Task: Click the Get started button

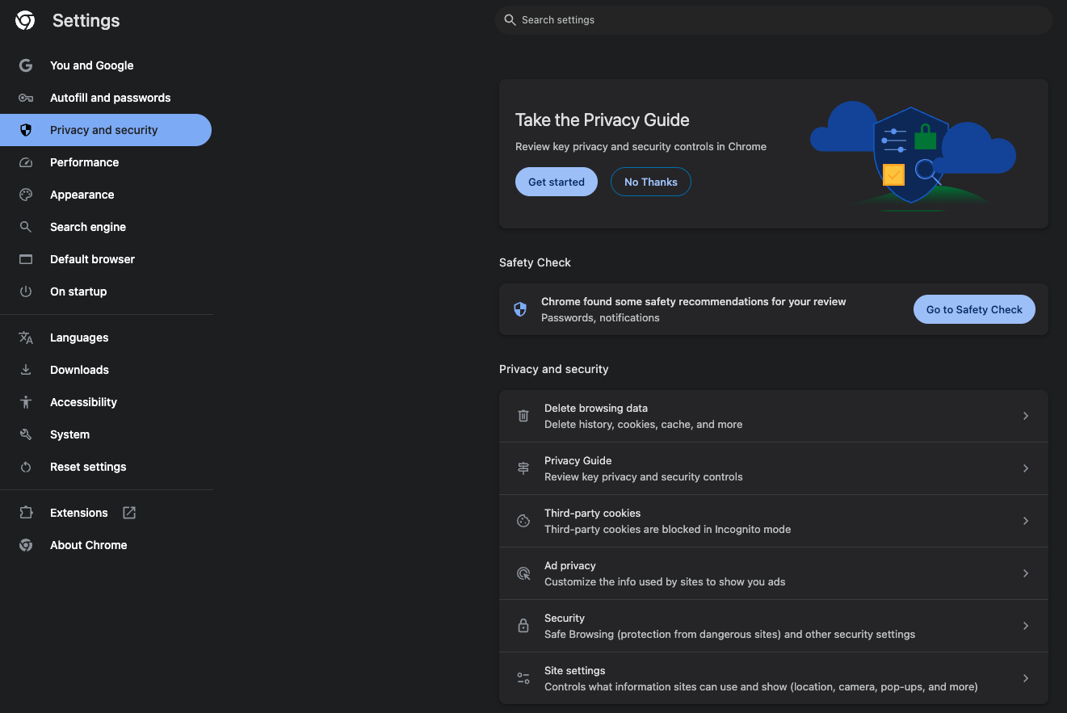Action: point(557,182)
